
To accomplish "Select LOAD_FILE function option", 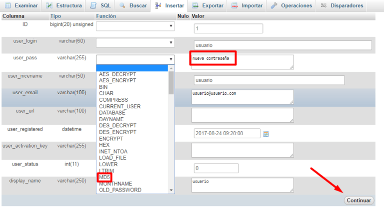I will click(x=112, y=158).
